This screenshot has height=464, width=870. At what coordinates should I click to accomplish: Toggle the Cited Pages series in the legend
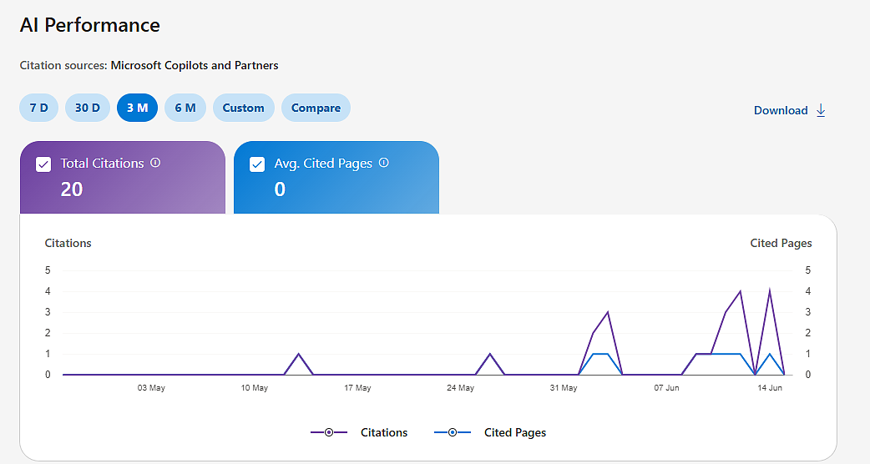pyautogui.click(x=490, y=432)
